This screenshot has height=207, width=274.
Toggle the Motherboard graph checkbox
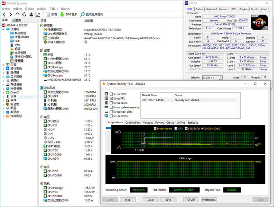(x=155, y=128)
